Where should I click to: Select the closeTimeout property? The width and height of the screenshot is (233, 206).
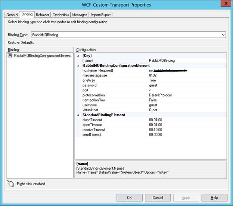[x=92, y=120]
